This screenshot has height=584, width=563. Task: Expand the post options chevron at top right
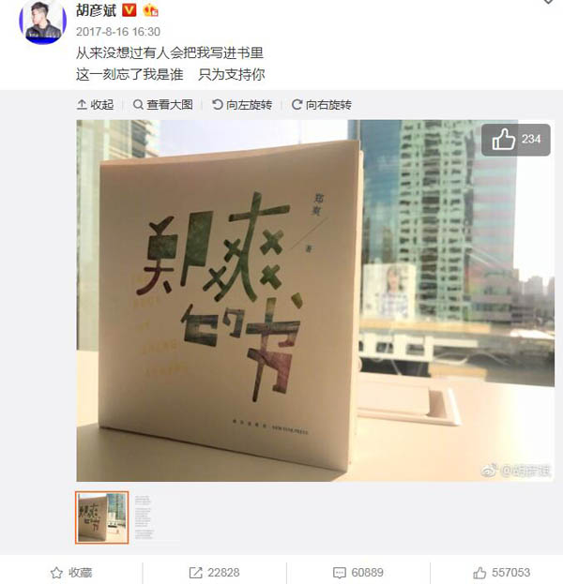pyautogui.click(x=548, y=2)
